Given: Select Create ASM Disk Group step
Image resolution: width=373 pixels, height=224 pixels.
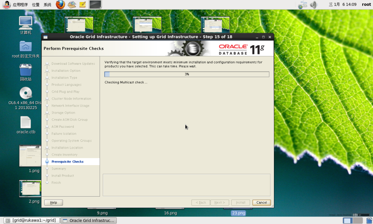Looking at the screenshot, I should [70, 120].
